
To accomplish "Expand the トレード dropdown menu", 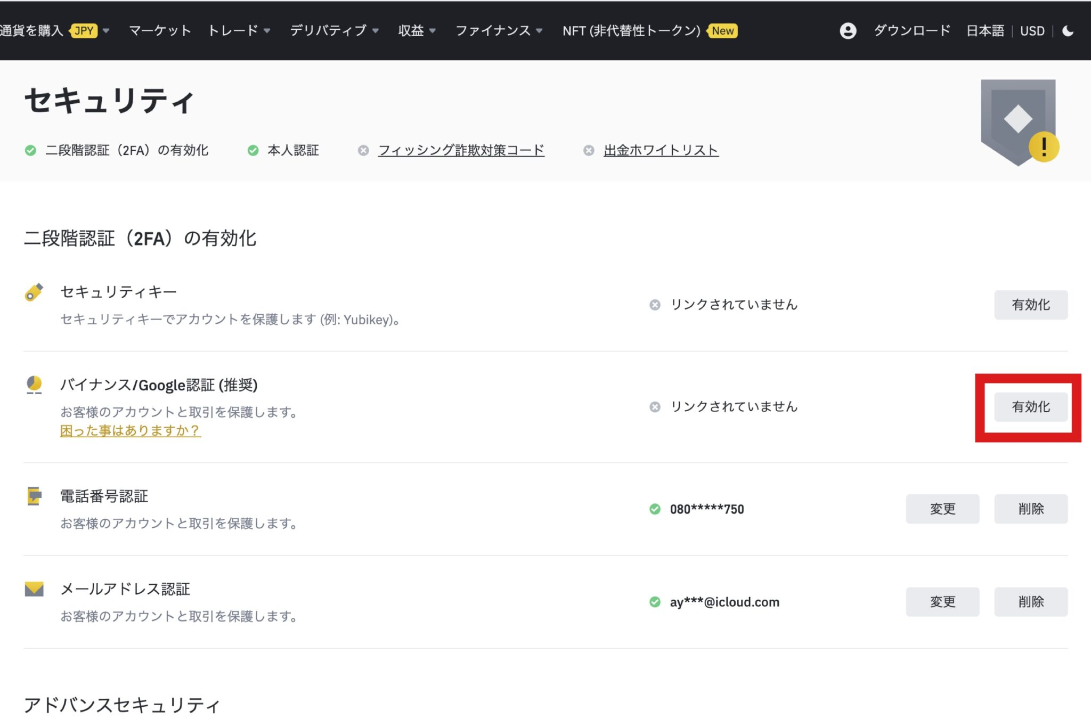I will pyautogui.click(x=267, y=31).
